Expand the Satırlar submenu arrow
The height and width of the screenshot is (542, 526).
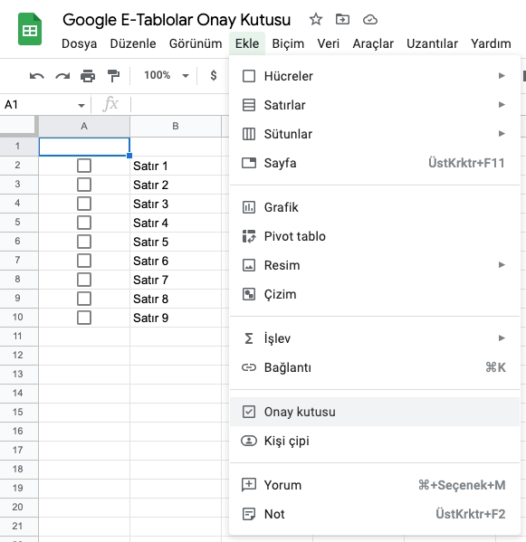[502, 104]
